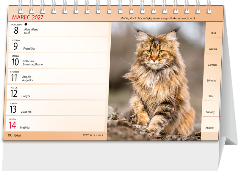238x171 pixels.
Task: Select Adélka in the right column
Action: coord(213,49)
